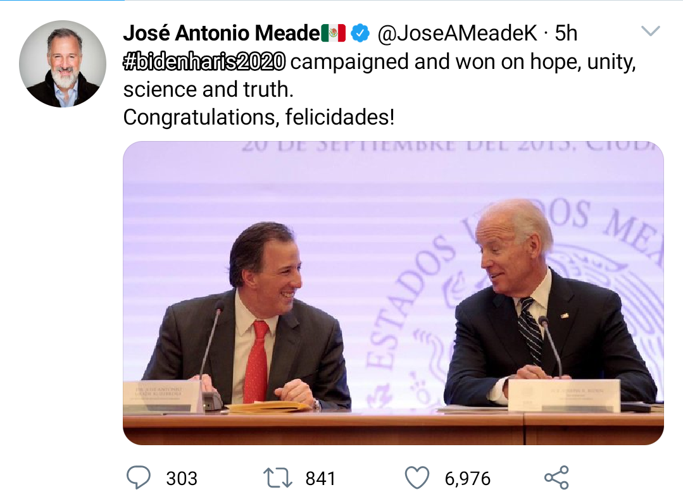
Task: Click the "Congratulations, felicidades!" line
Action: (258, 117)
